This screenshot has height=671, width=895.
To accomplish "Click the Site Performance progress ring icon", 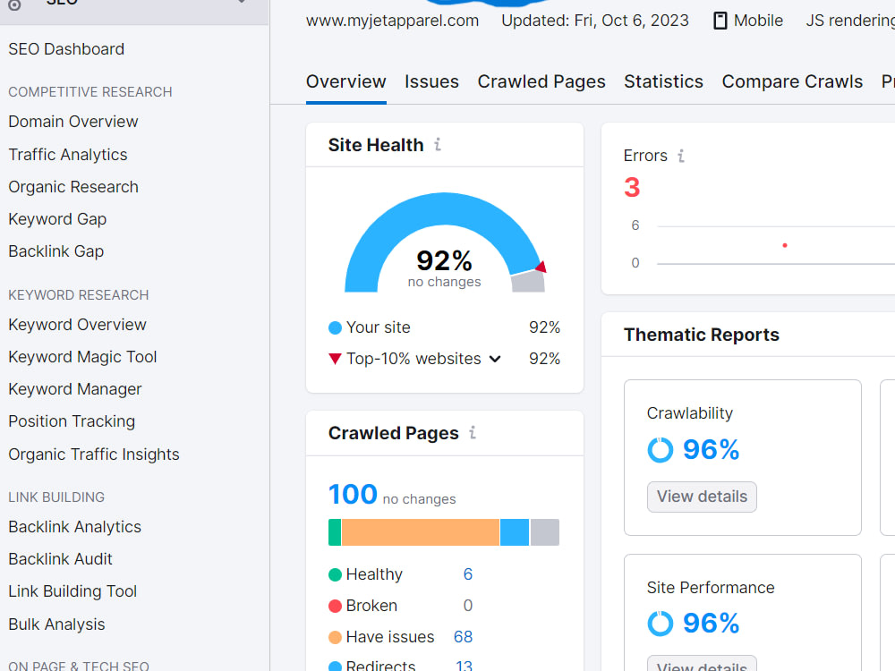I will click(x=661, y=623).
